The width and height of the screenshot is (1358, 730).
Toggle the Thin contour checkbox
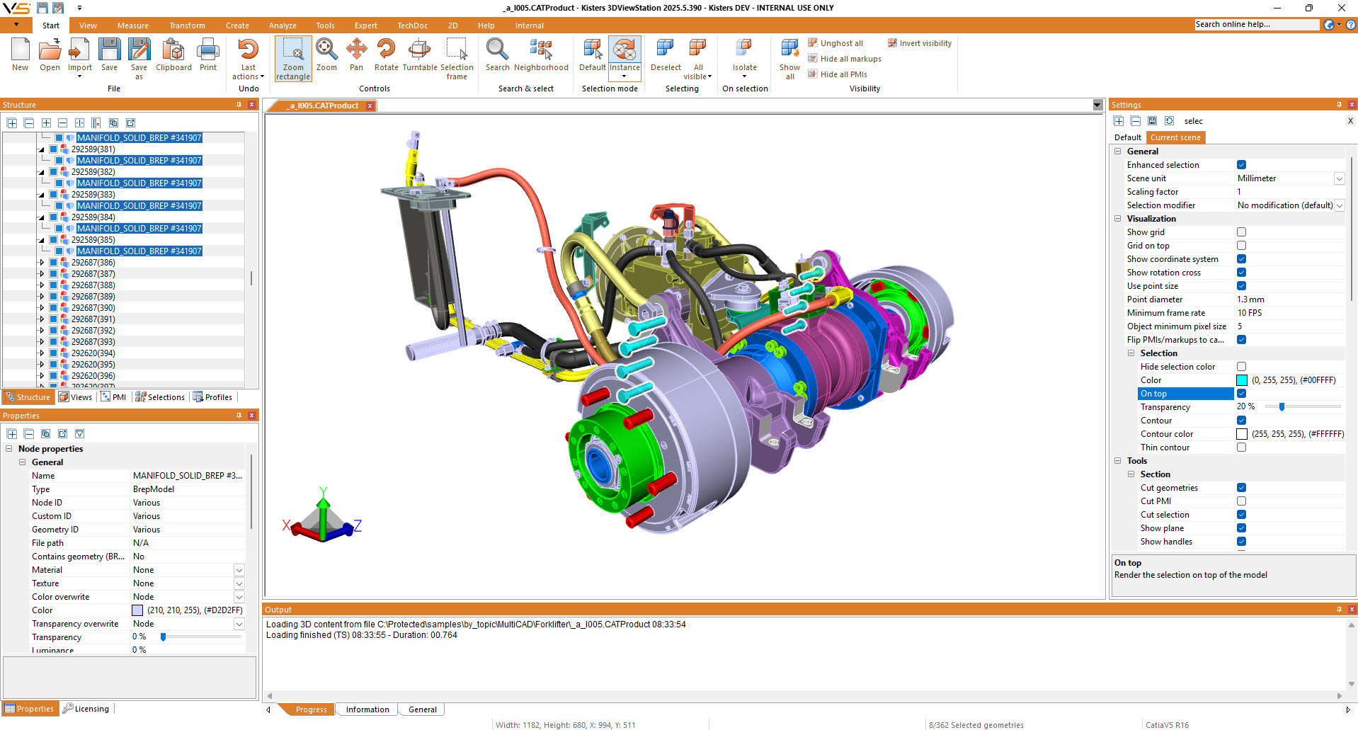click(x=1241, y=447)
